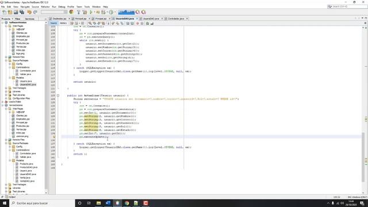The width and height of the screenshot is (368, 207).
Task: Close the Empleados.jsp editor tab
Action: point(69,18)
